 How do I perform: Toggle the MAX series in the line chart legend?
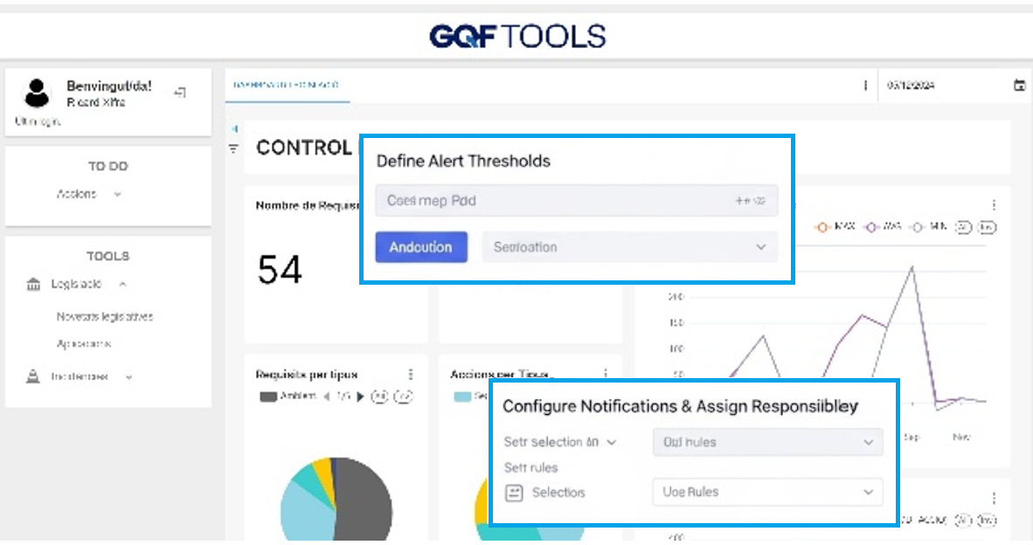click(835, 227)
